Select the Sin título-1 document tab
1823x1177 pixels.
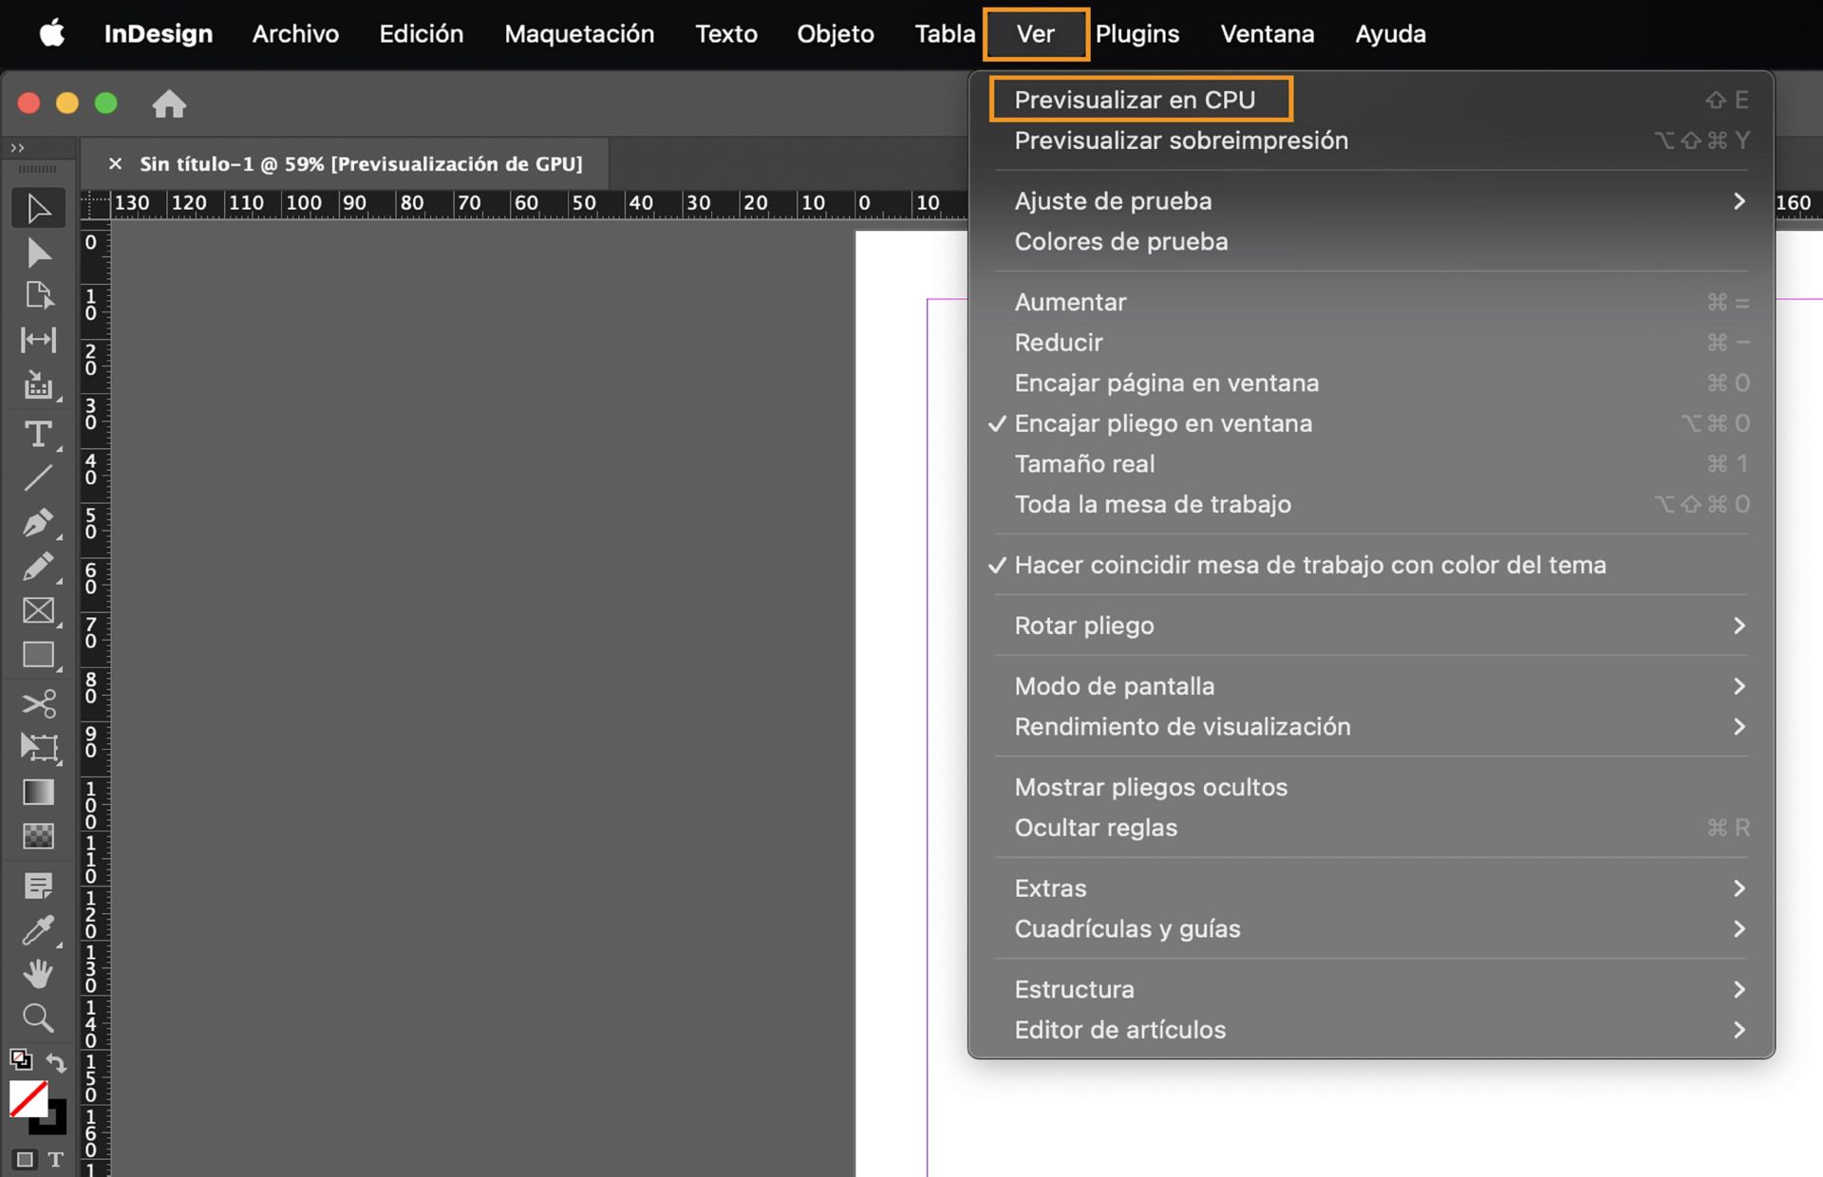tap(361, 163)
